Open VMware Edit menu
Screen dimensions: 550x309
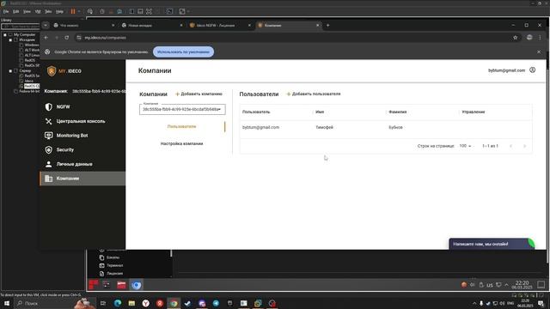(15, 11)
